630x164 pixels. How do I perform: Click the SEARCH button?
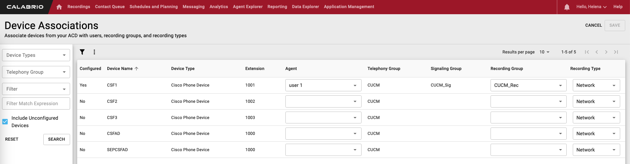tap(57, 139)
